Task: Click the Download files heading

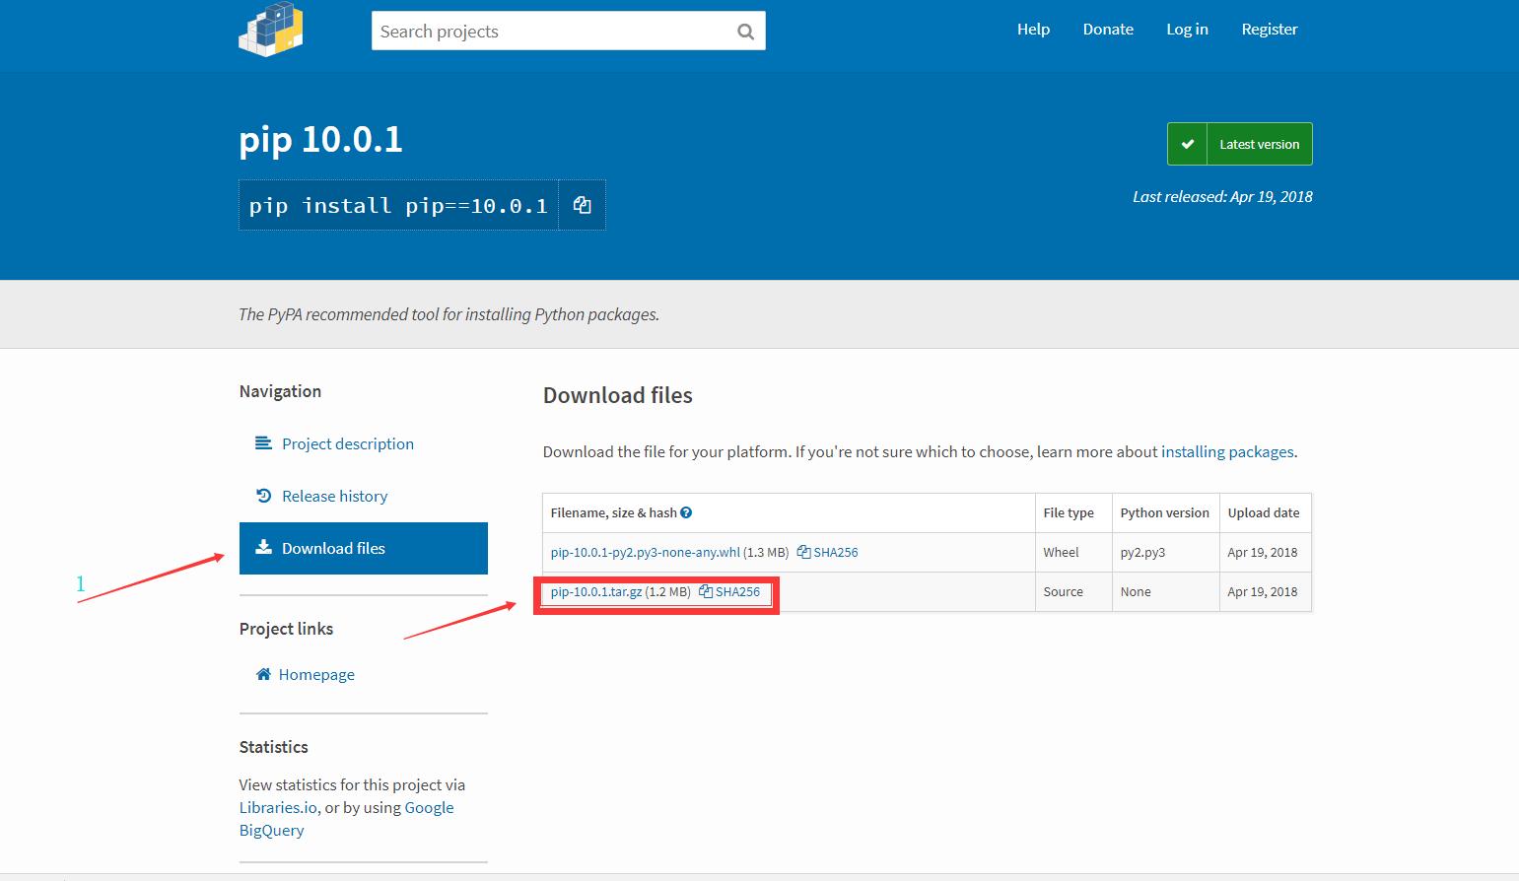Action: (x=618, y=395)
